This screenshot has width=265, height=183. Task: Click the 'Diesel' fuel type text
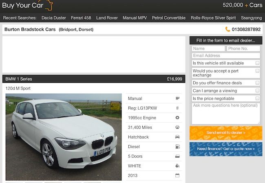point(134,147)
